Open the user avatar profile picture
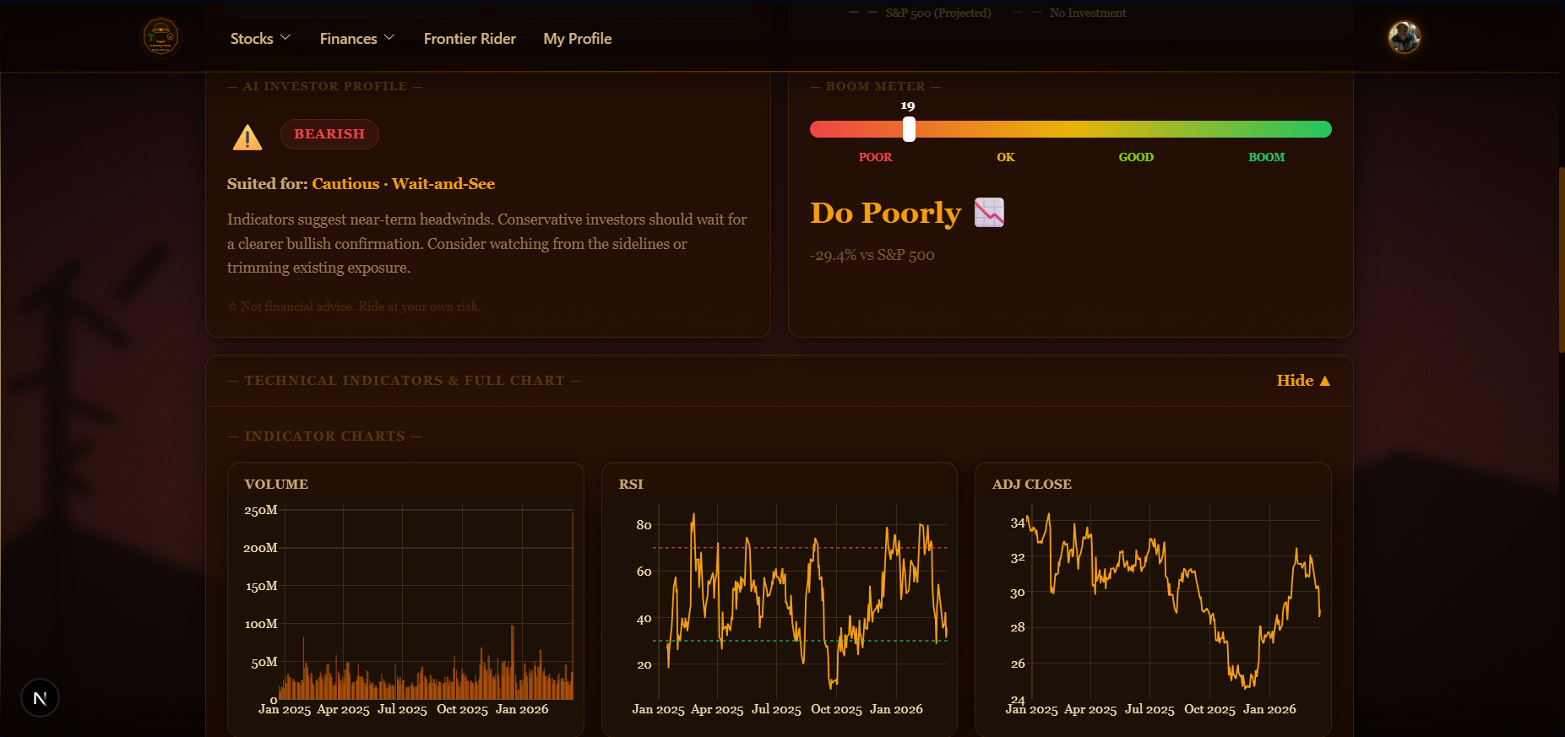 pyautogui.click(x=1405, y=37)
